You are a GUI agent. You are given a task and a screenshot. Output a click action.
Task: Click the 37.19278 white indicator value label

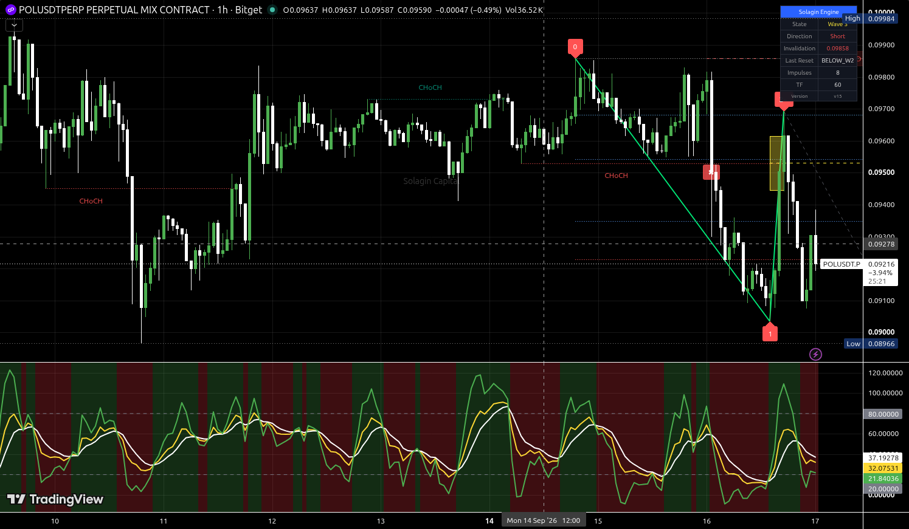pyautogui.click(x=883, y=458)
